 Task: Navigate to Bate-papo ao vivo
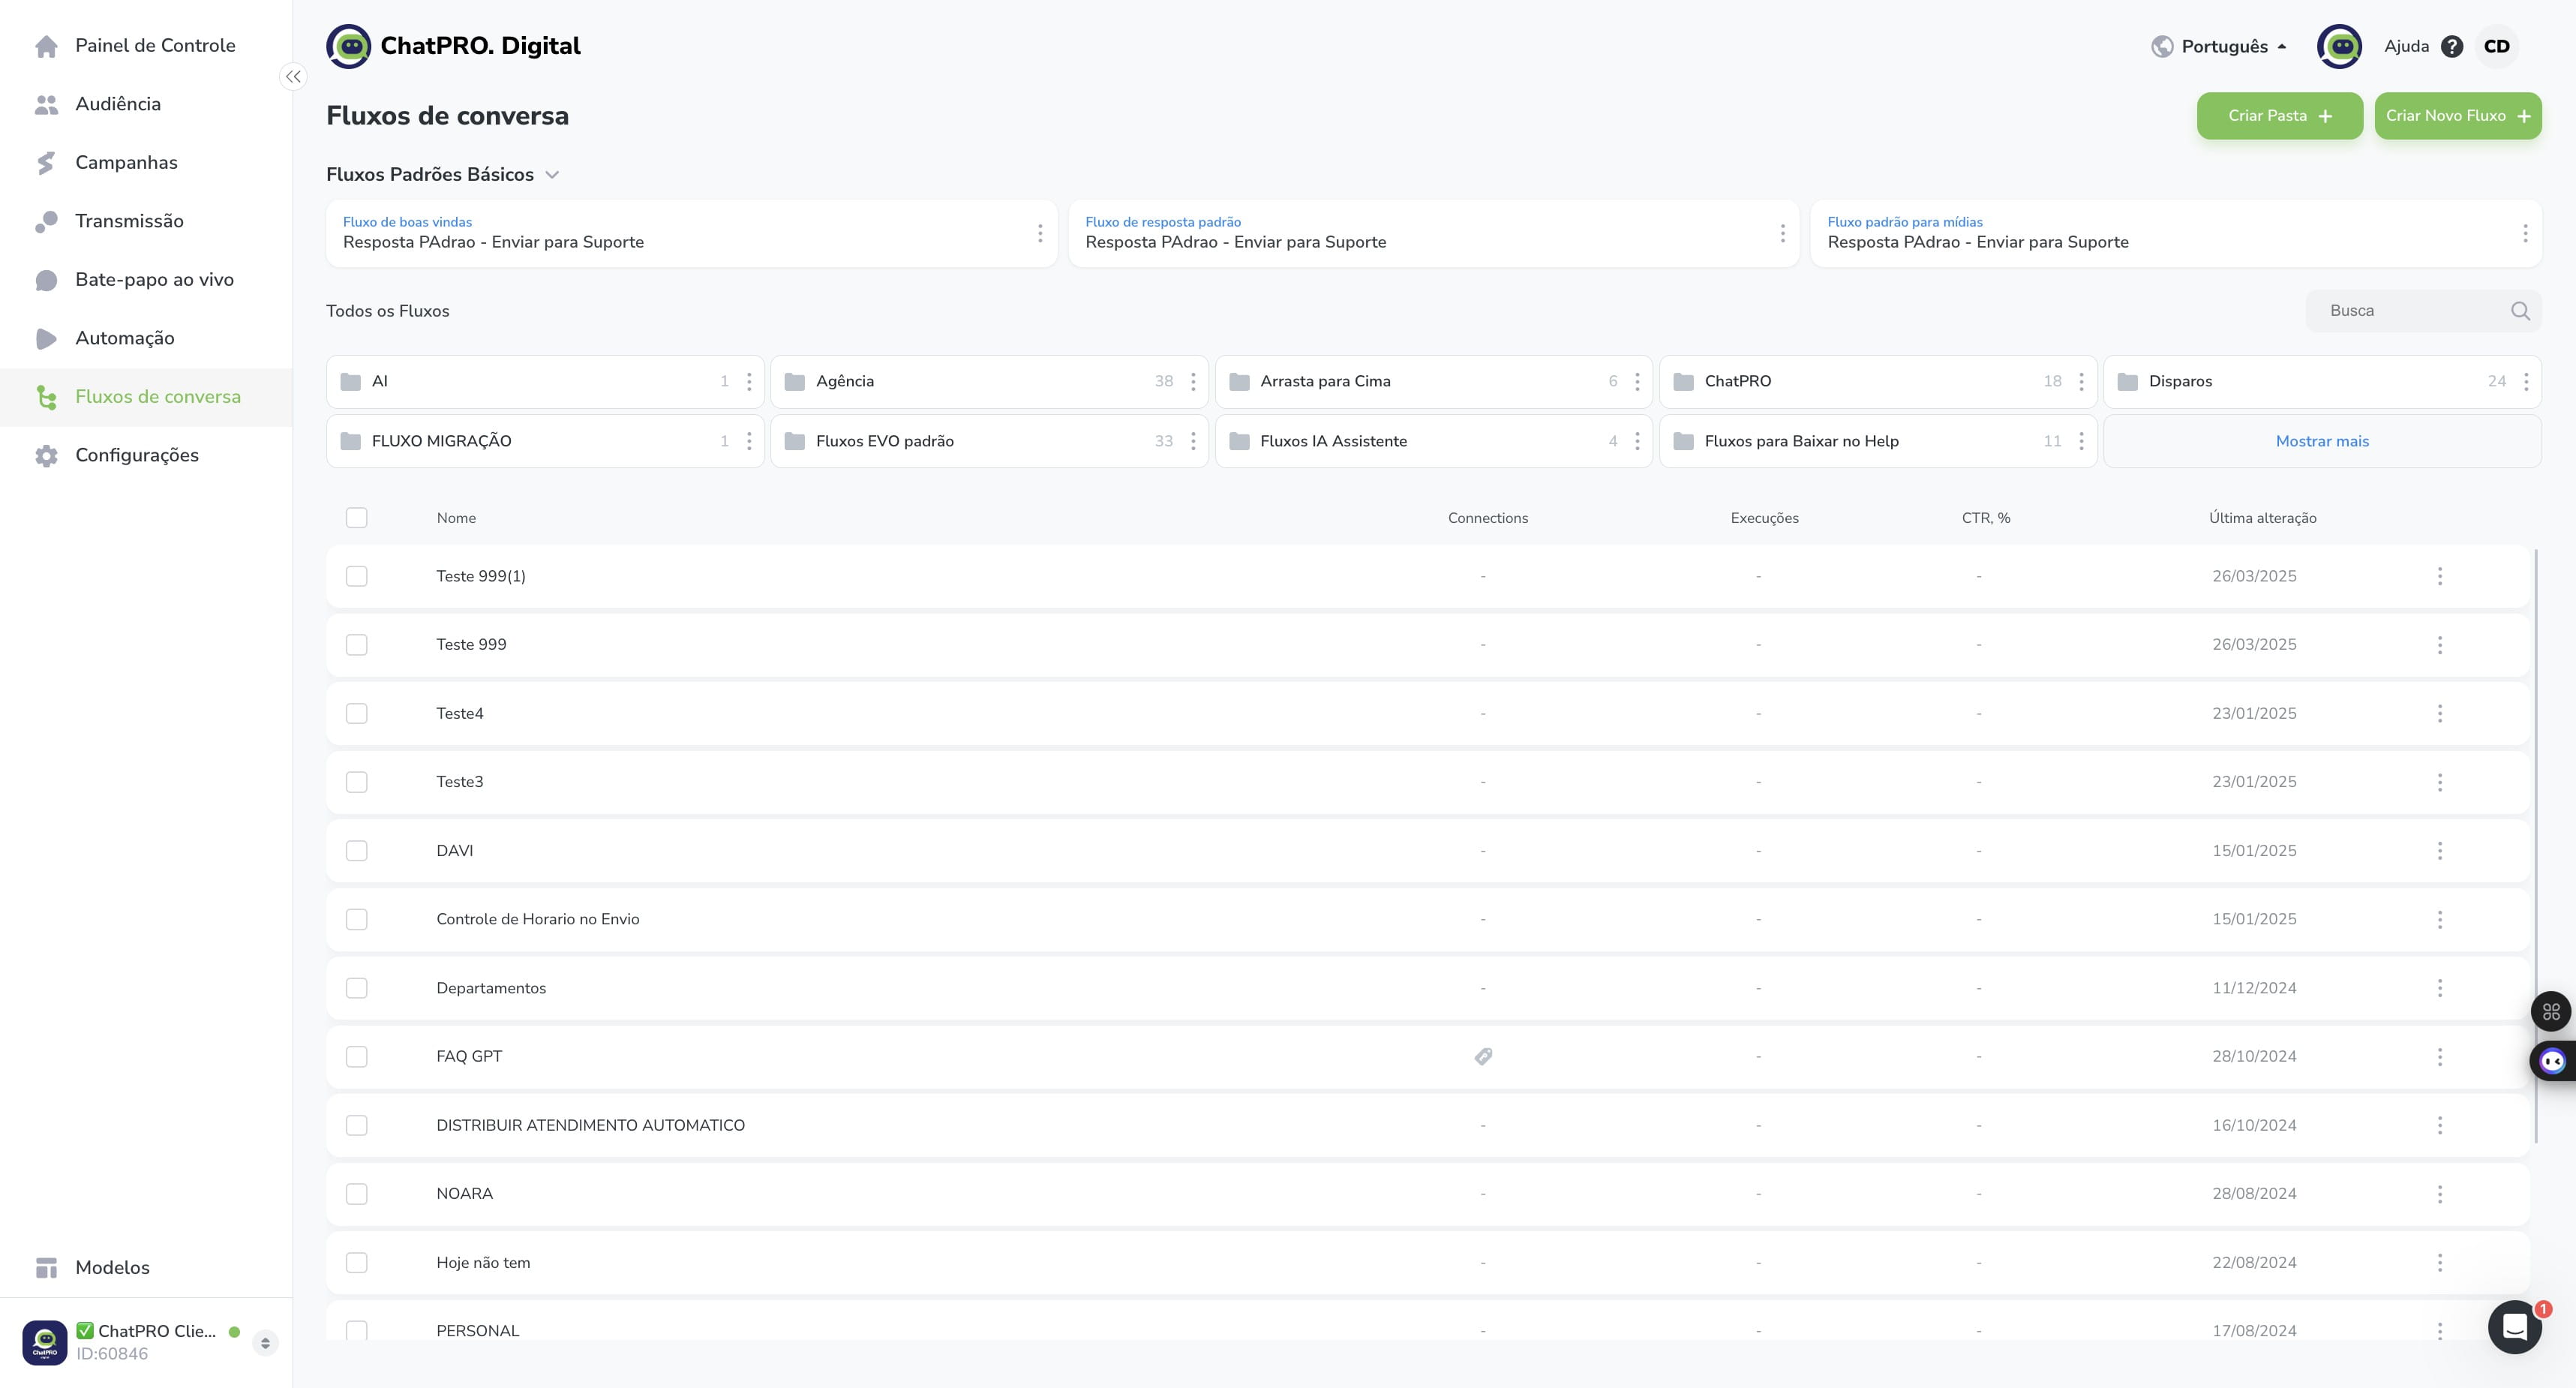click(x=146, y=280)
